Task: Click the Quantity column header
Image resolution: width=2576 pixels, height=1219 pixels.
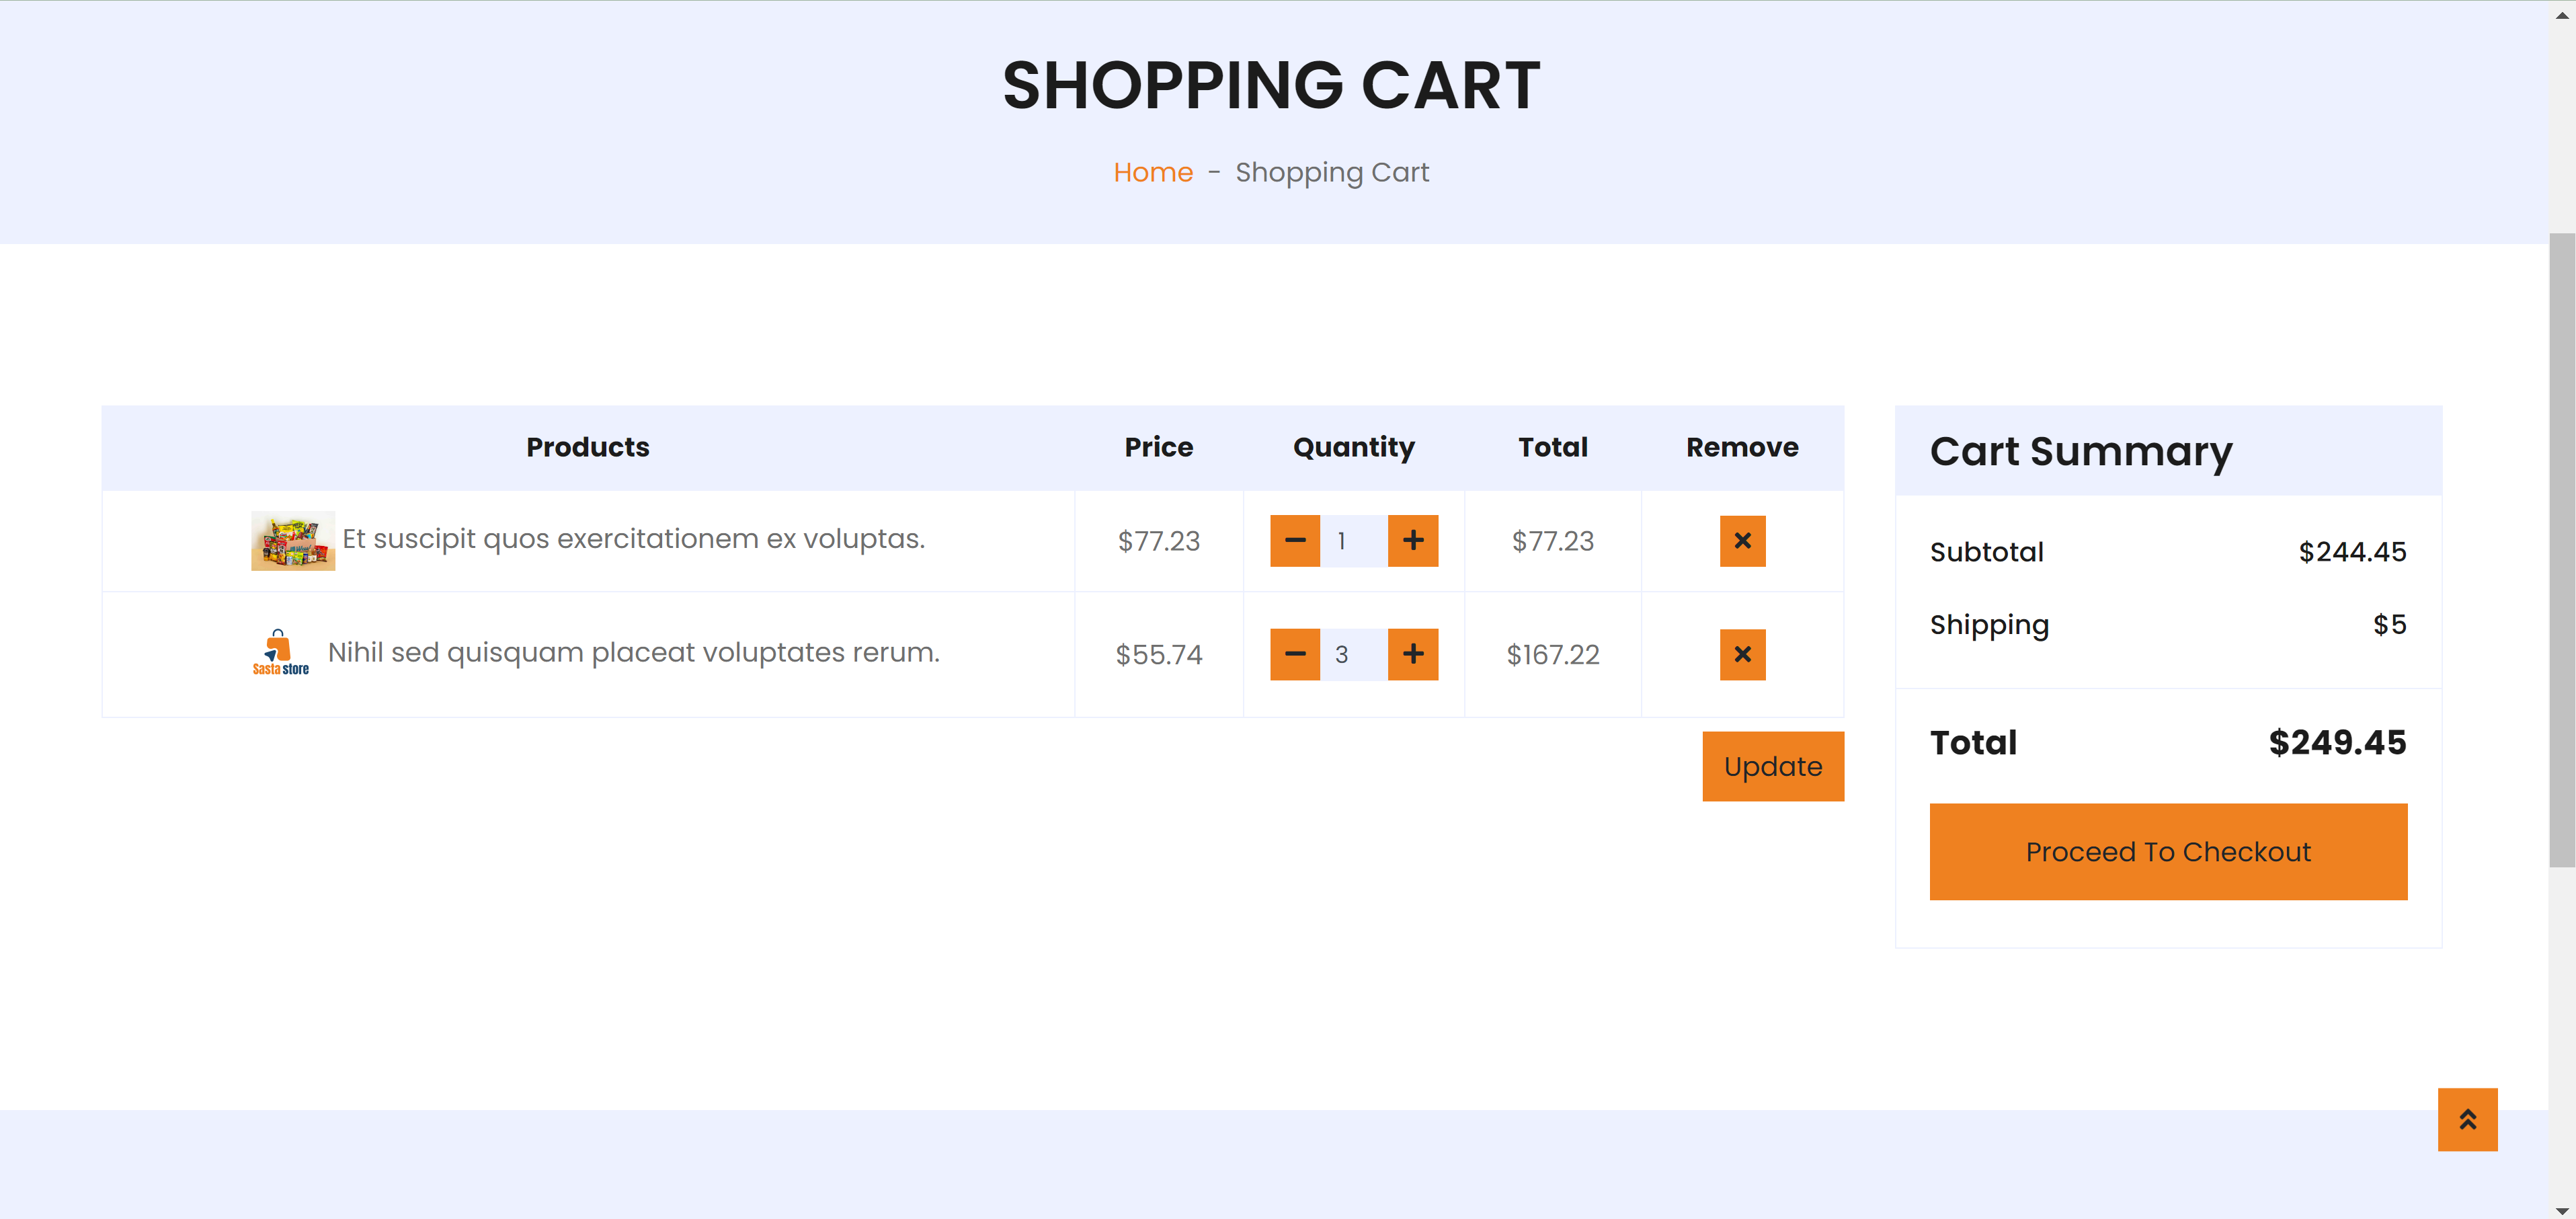Action: (x=1354, y=447)
